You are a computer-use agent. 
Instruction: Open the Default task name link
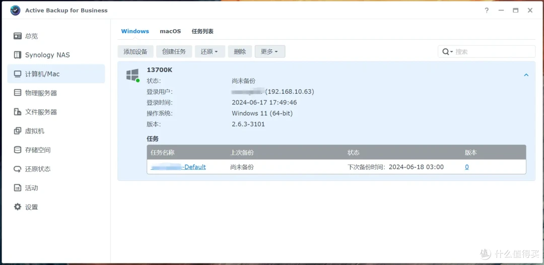point(178,167)
